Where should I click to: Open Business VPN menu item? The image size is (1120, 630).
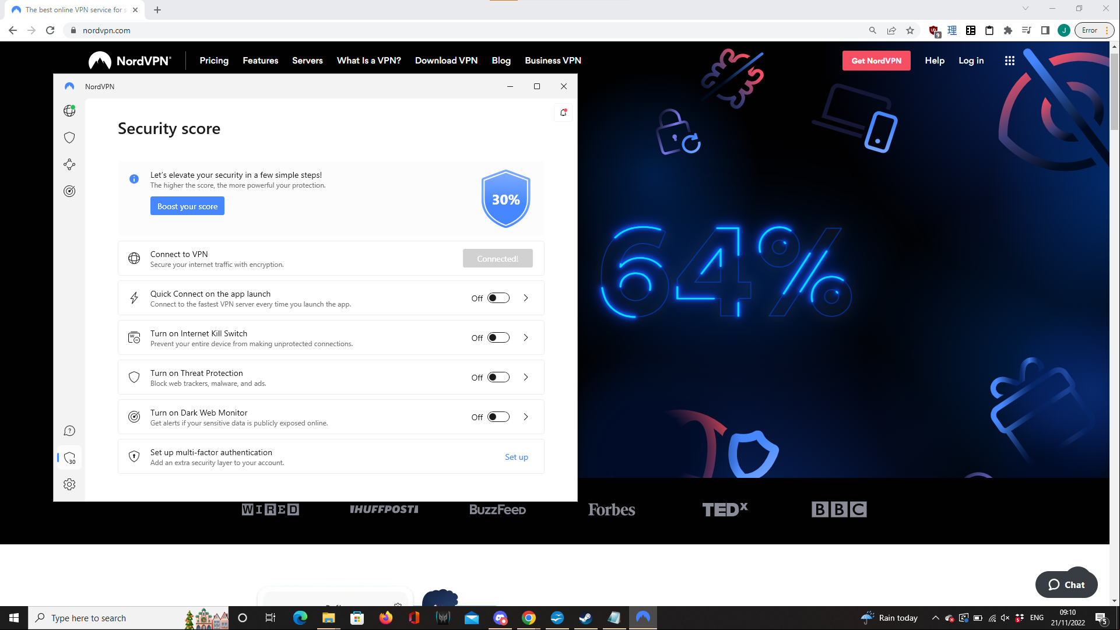553,61
